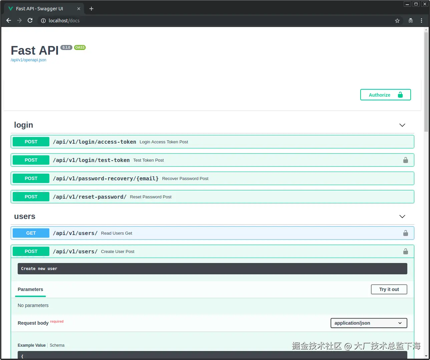Image resolution: width=430 pixels, height=360 pixels.
Task: Expand the POST /api/v1/login/test-token operation
Action: 212,160
